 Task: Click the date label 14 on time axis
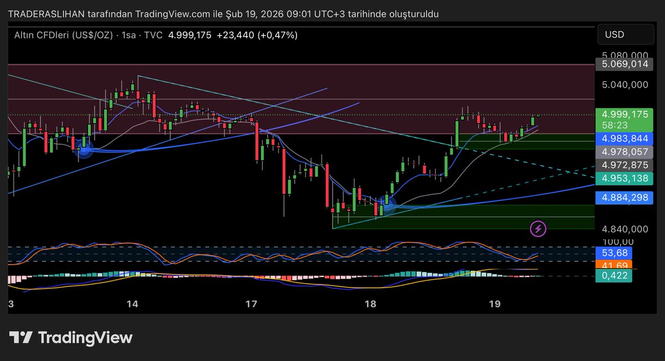coord(132,304)
